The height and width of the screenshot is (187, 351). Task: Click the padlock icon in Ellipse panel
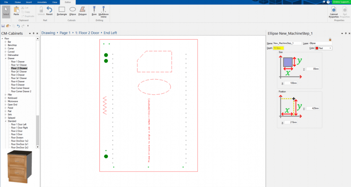point(330,39)
